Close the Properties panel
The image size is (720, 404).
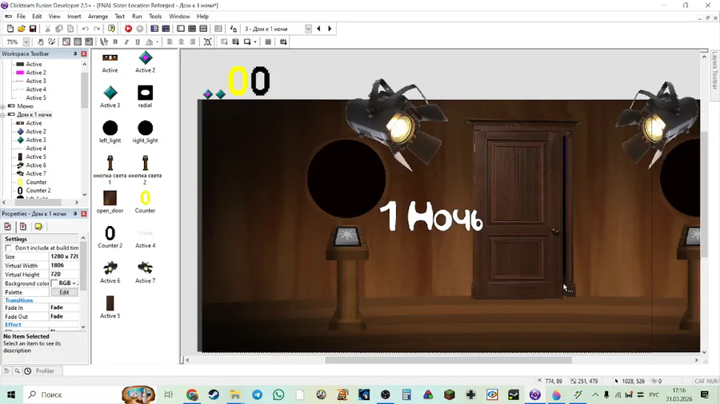pyautogui.click(x=83, y=213)
